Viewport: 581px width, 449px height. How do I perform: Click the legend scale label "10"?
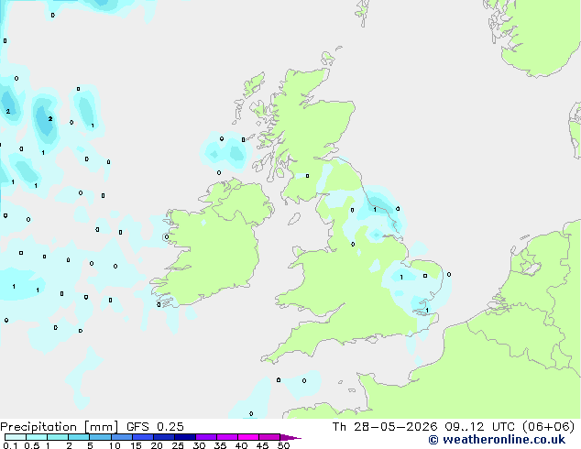pos(115,445)
